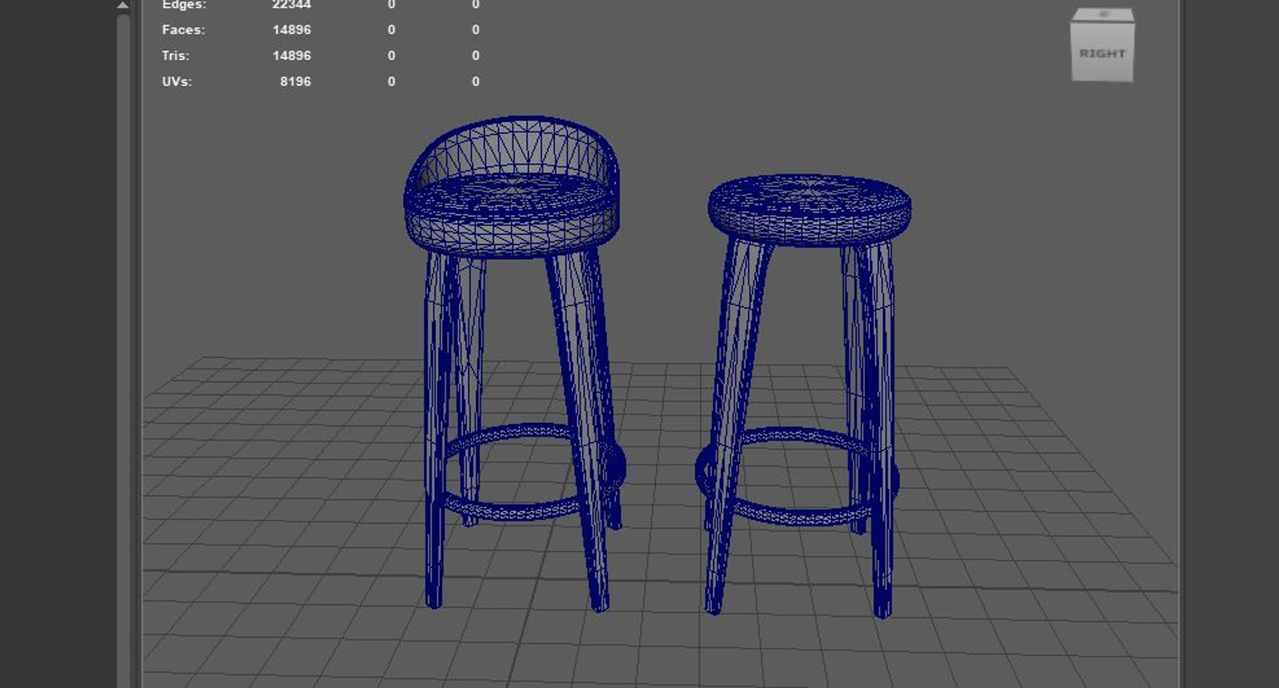
Task: Click the UVs: label in the heads-up display
Action: 177,81
